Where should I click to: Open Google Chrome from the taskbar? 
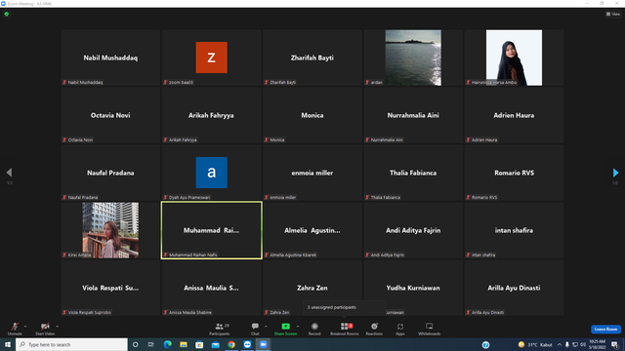point(231,344)
